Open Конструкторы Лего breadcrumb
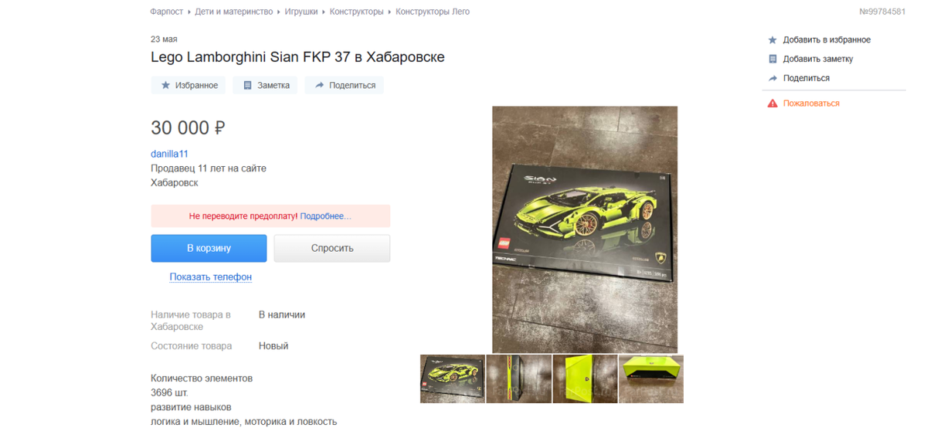This screenshot has height=438, width=927. [433, 12]
